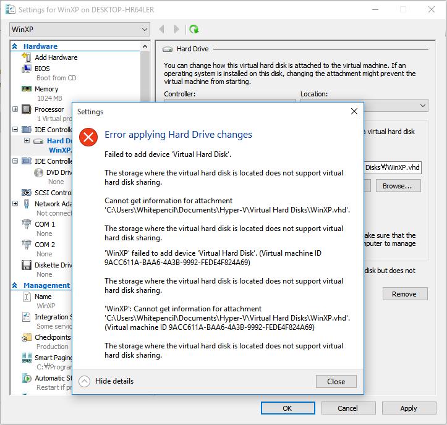Viewport: 447px width, 425px height.
Task: Select the Integration Services icon
Action: pos(27,317)
